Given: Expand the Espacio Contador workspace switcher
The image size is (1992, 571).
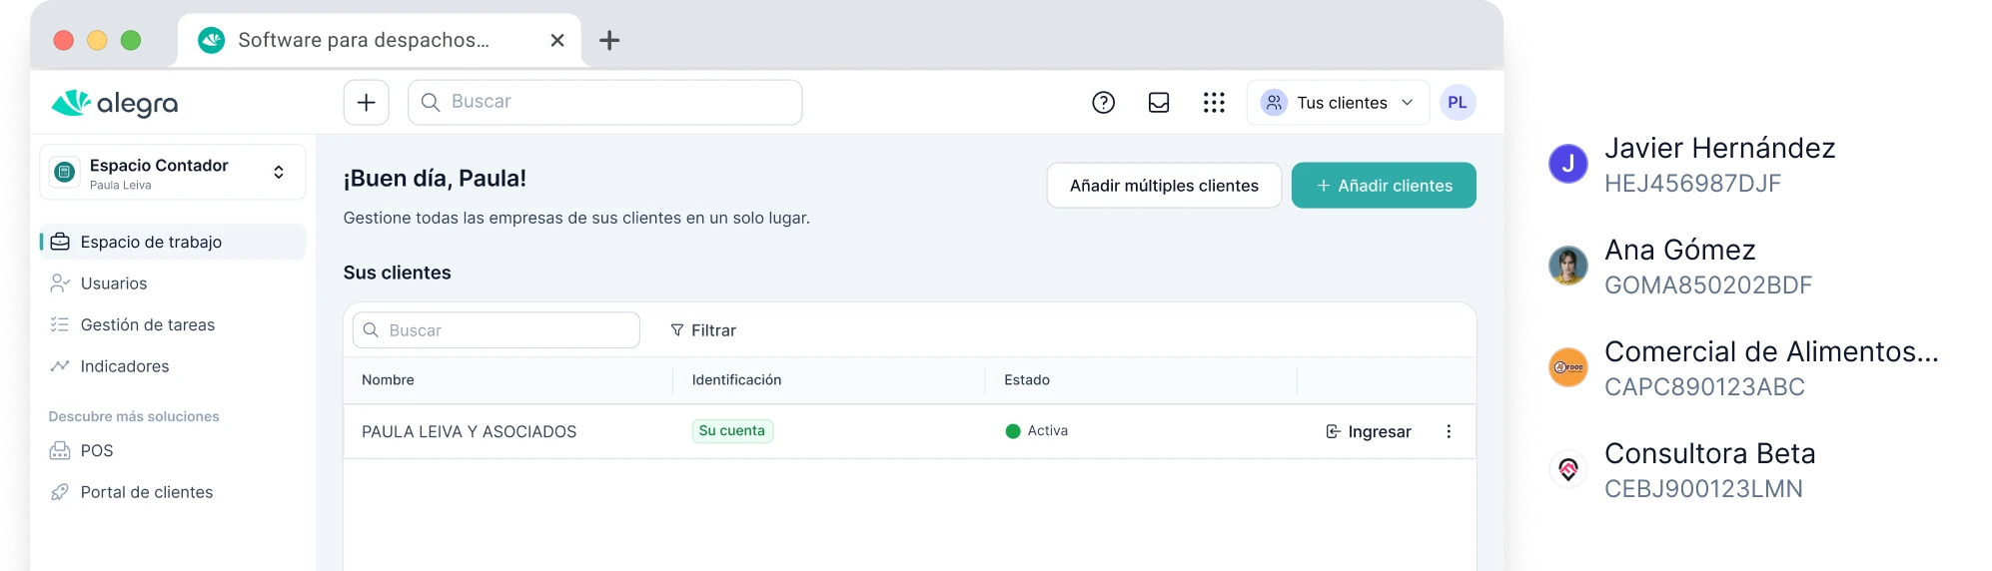Looking at the screenshot, I should tap(279, 173).
